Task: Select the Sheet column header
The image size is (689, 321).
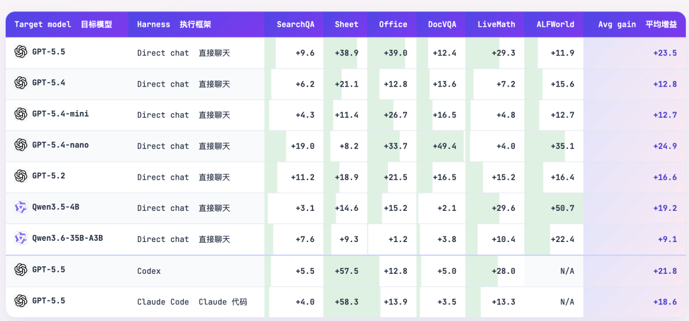Action: 346,25
